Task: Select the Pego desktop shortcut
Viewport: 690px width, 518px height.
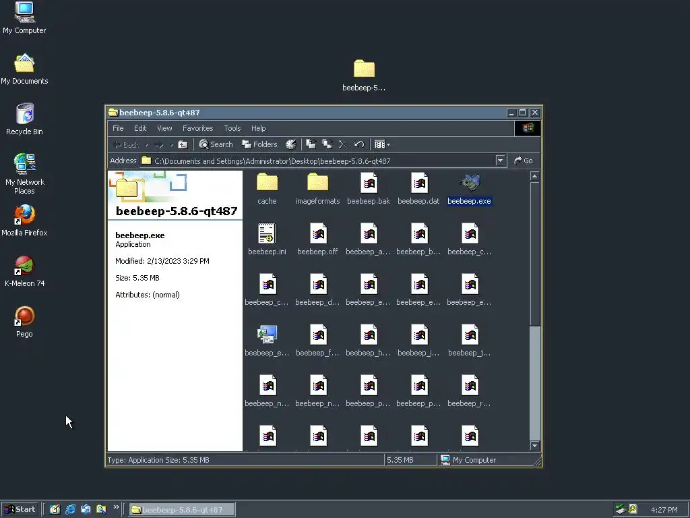Action: point(24,322)
